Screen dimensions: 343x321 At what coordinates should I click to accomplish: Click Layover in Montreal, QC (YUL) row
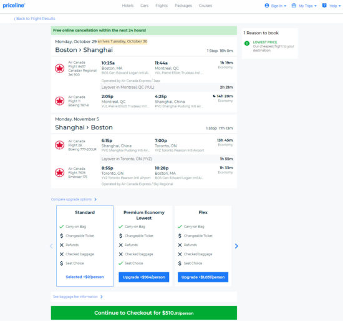click(167, 87)
